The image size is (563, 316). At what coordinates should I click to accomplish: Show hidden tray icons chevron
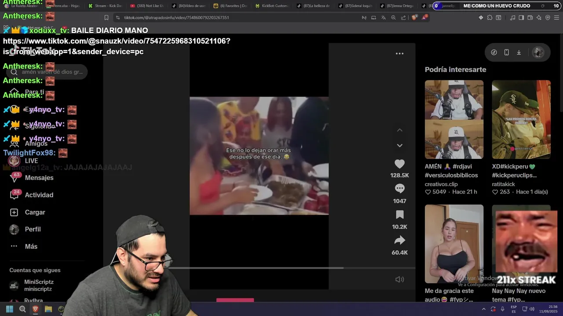pyautogui.click(x=484, y=309)
